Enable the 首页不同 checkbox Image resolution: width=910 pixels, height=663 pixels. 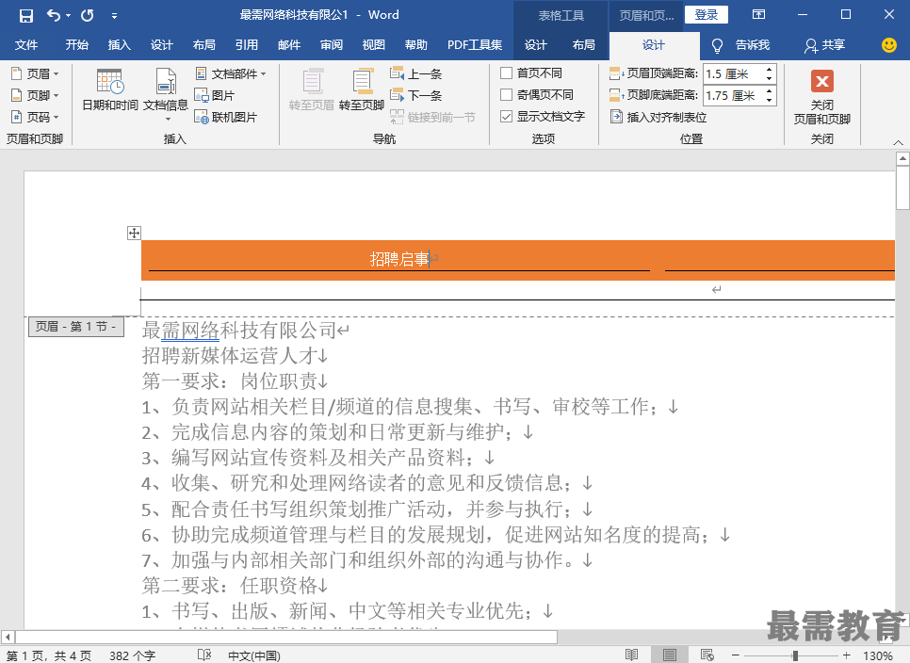point(507,73)
